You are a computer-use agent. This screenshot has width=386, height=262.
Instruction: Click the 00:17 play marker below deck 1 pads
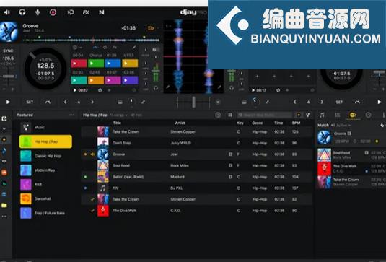[81, 90]
